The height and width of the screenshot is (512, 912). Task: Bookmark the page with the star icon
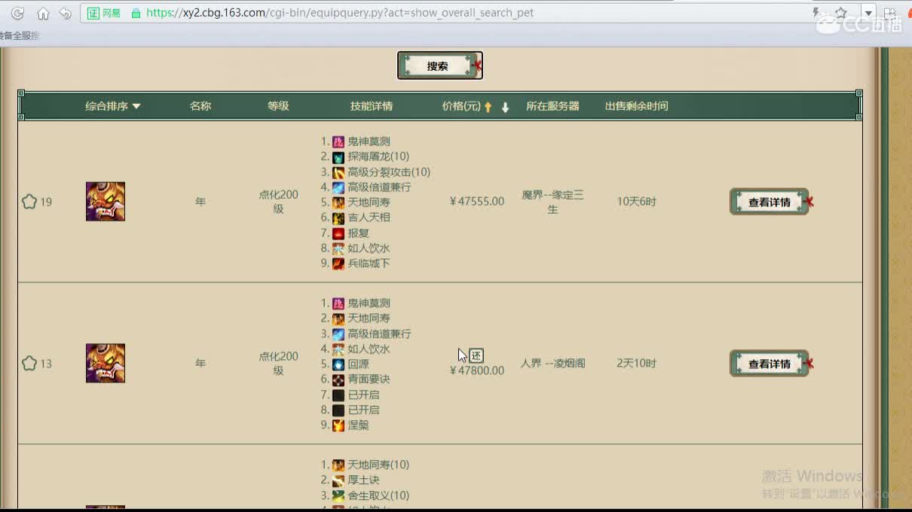[x=841, y=13]
